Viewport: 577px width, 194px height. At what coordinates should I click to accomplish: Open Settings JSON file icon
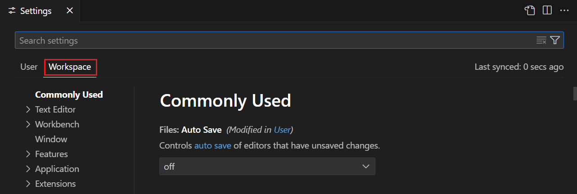click(x=530, y=10)
